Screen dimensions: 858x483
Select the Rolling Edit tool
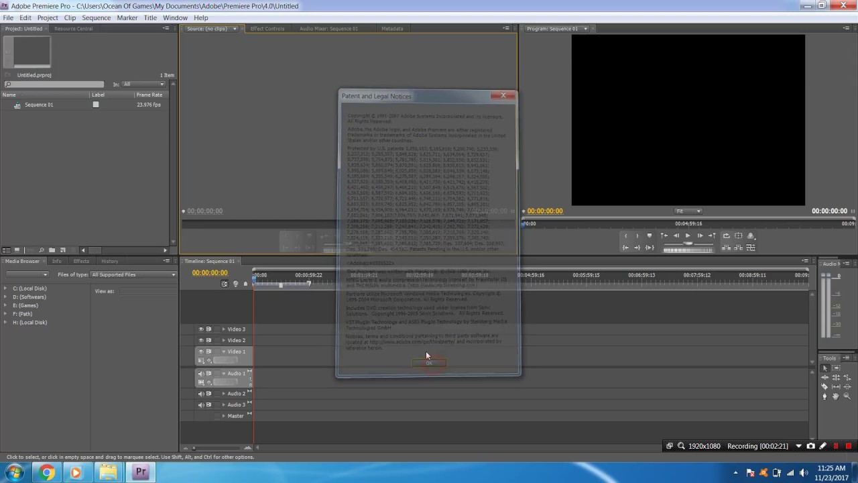coord(836,378)
